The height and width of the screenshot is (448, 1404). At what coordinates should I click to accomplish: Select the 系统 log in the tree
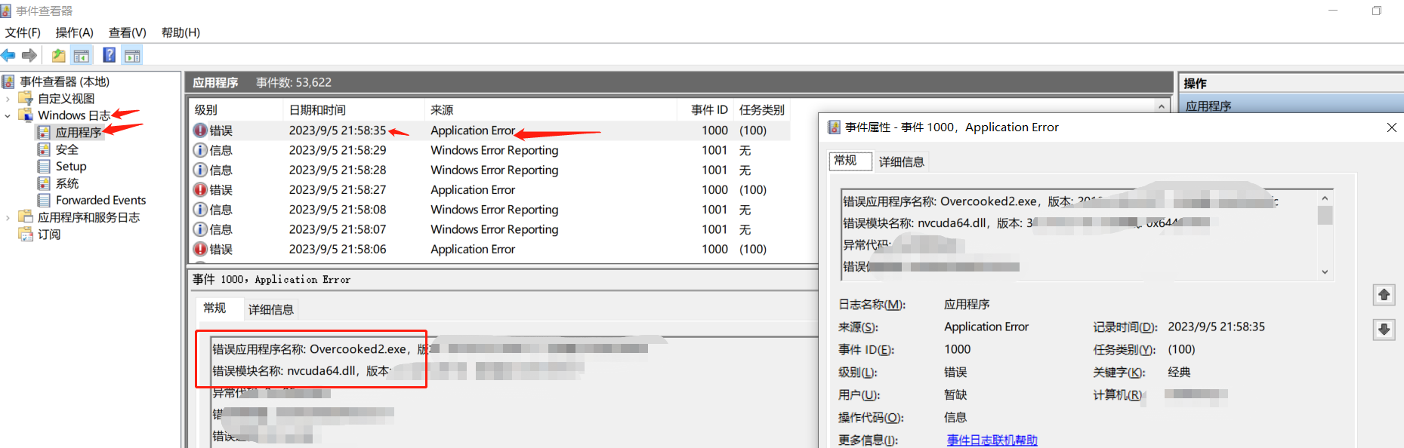66,183
